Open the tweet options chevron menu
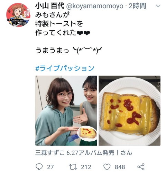The image size is (166, 173). 158,6
